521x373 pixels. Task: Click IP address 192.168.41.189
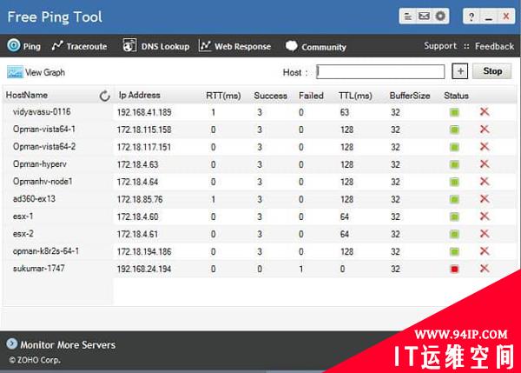(x=144, y=112)
